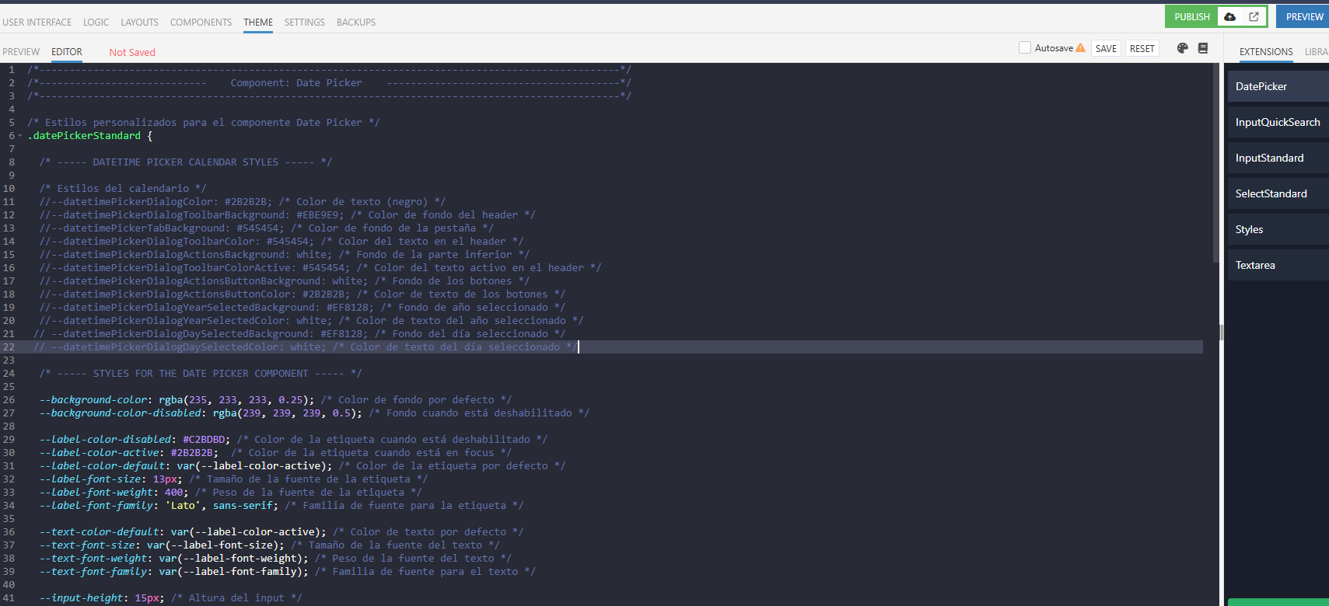Select the InputQuickSearch extension
The width and height of the screenshot is (1329, 606).
[x=1277, y=122]
